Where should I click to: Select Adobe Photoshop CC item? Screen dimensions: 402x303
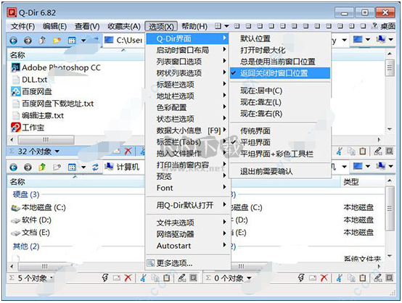(56, 67)
